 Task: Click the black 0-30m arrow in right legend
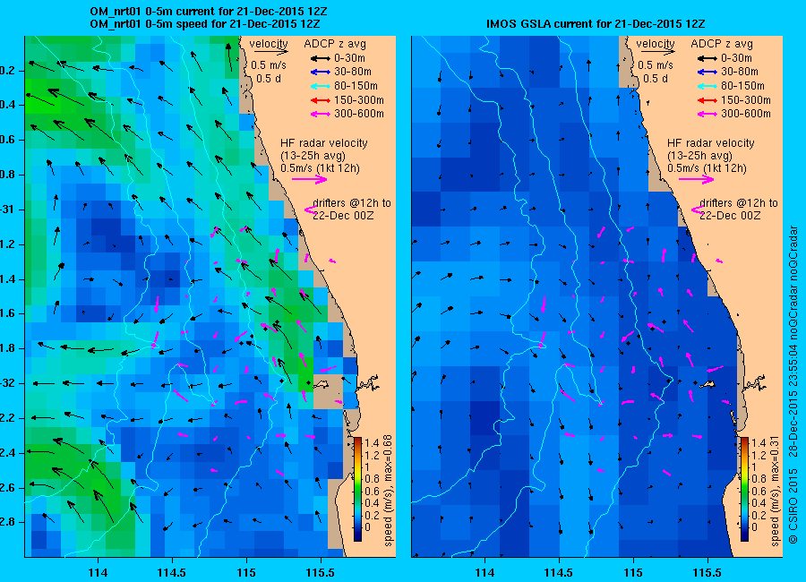(x=707, y=58)
